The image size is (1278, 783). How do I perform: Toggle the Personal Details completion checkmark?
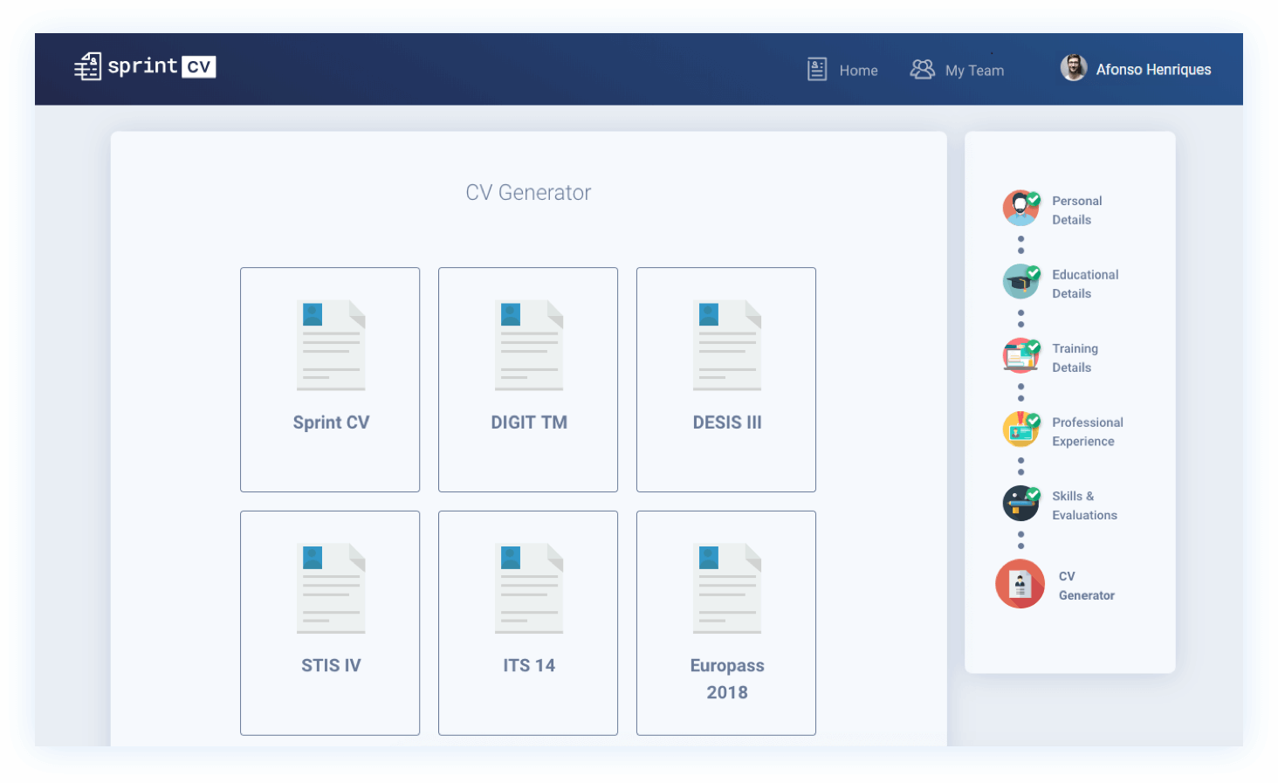pyautogui.click(x=1034, y=197)
